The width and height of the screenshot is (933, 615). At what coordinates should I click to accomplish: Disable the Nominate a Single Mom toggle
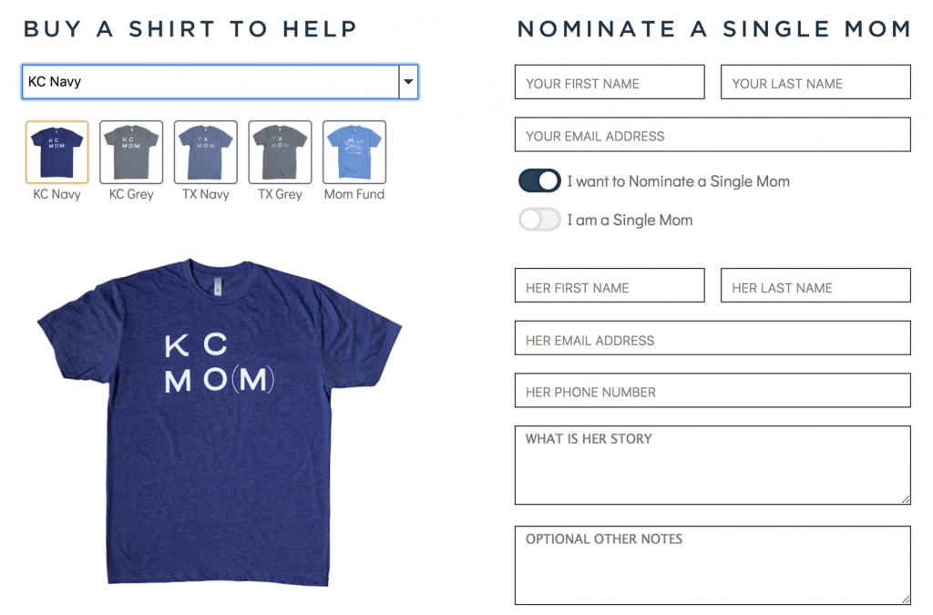(x=539, y=180)
